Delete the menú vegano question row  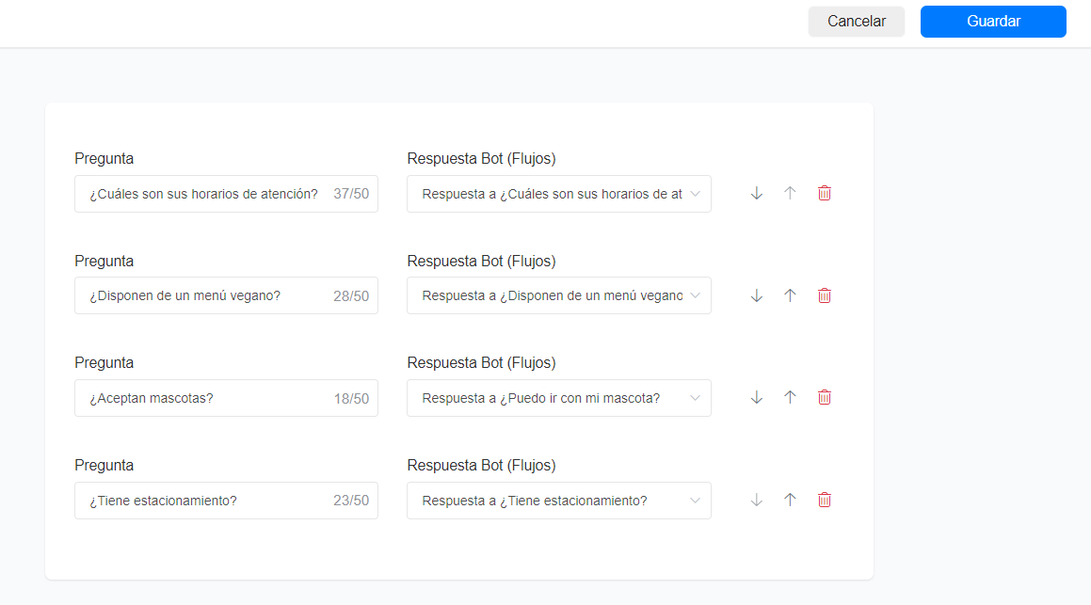coord(825,295)
